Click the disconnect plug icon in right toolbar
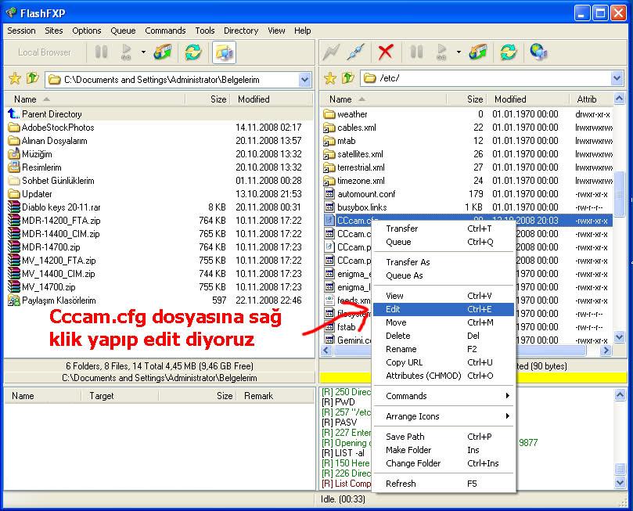This screenshot has height=511, width=633. point(356,52)
